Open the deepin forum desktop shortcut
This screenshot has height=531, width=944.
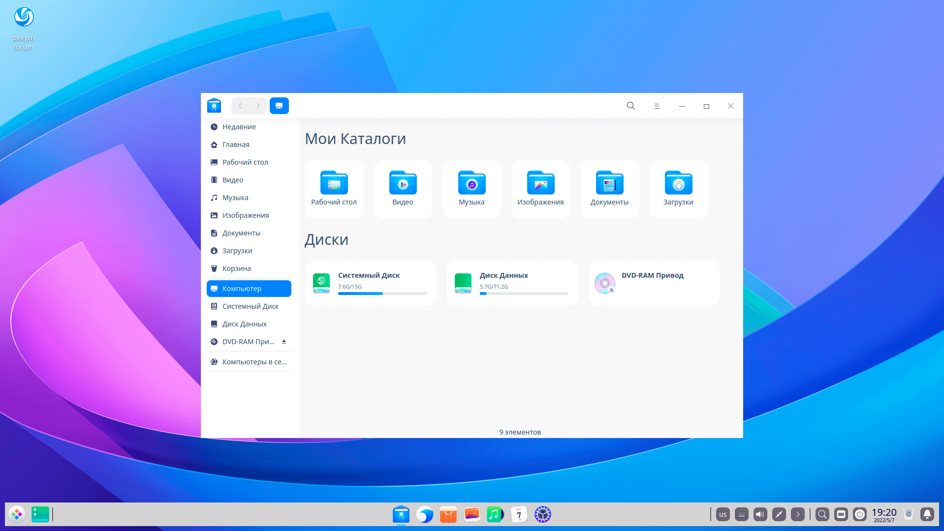24,29
